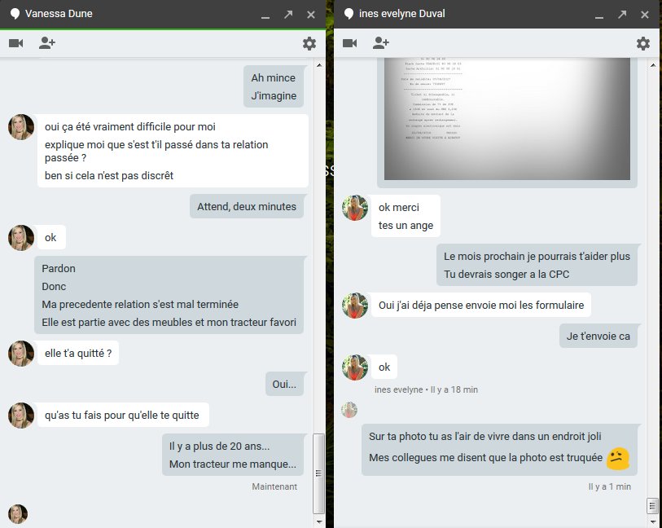662x528 pixels.
Task: Add people to the Vanessa Dune chat
Action: click(47, 43)
